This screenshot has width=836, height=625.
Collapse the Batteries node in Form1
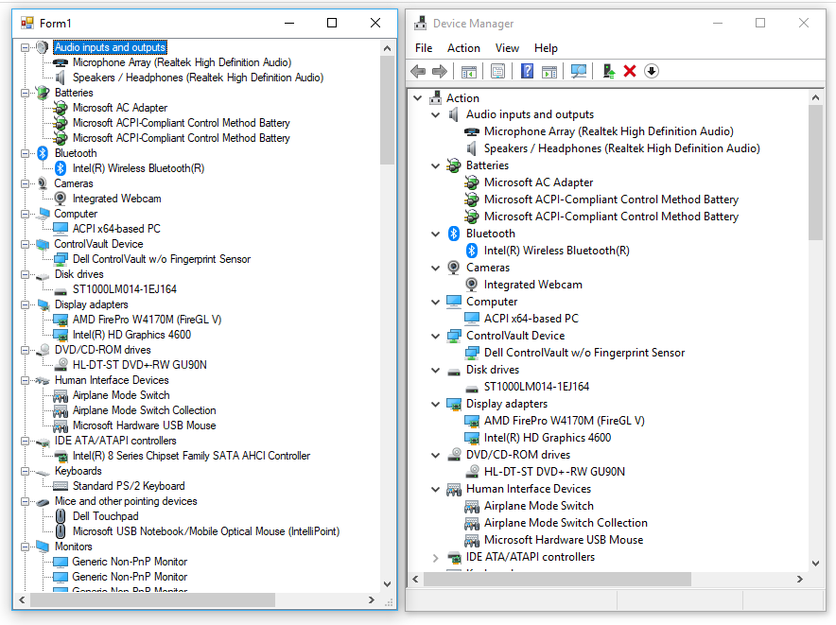click(x=25, y=93)
